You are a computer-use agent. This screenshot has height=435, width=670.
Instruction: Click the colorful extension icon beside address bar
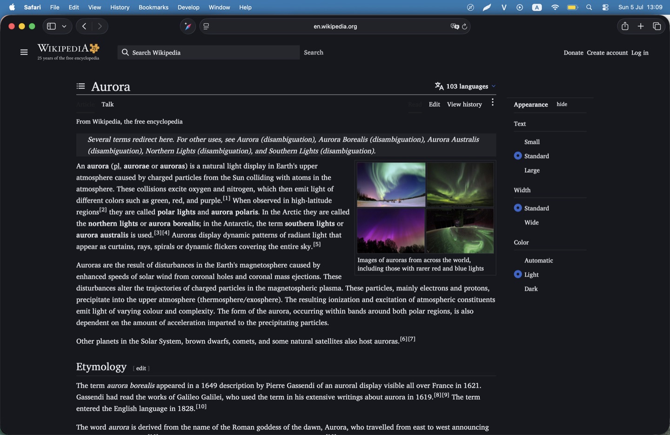188,27
